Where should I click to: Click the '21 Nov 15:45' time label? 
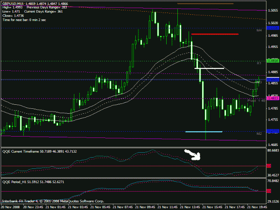[212, 207]
